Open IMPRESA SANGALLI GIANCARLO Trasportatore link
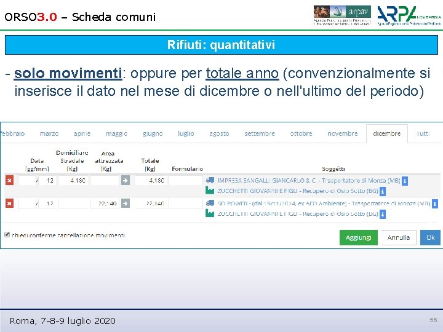 coord(308,180)
